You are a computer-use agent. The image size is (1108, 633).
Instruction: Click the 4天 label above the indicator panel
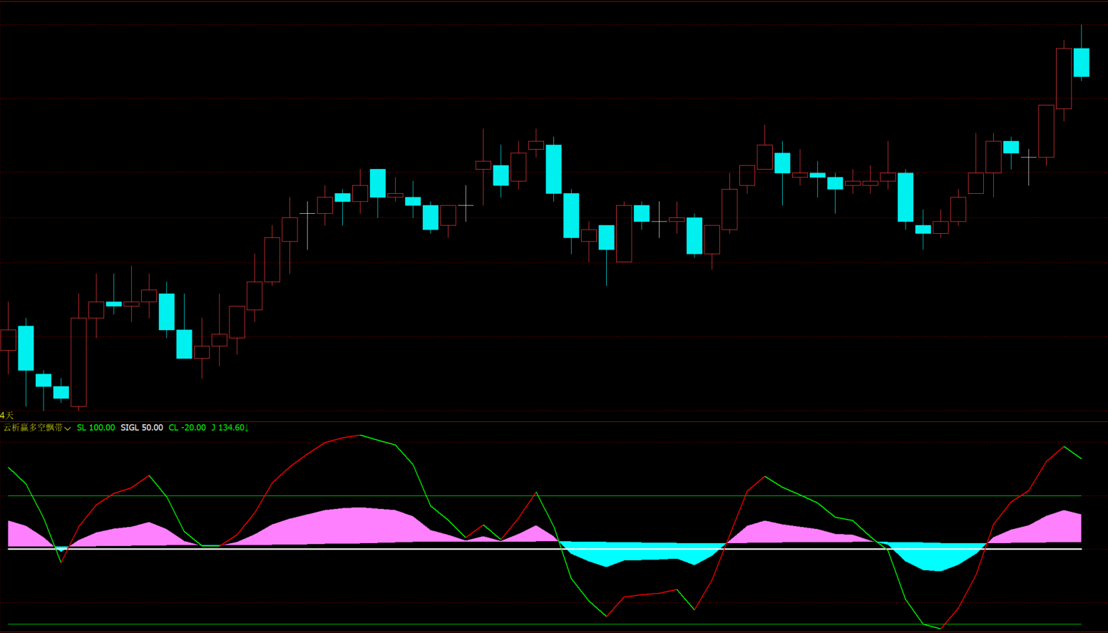click(x=6, y=415)
